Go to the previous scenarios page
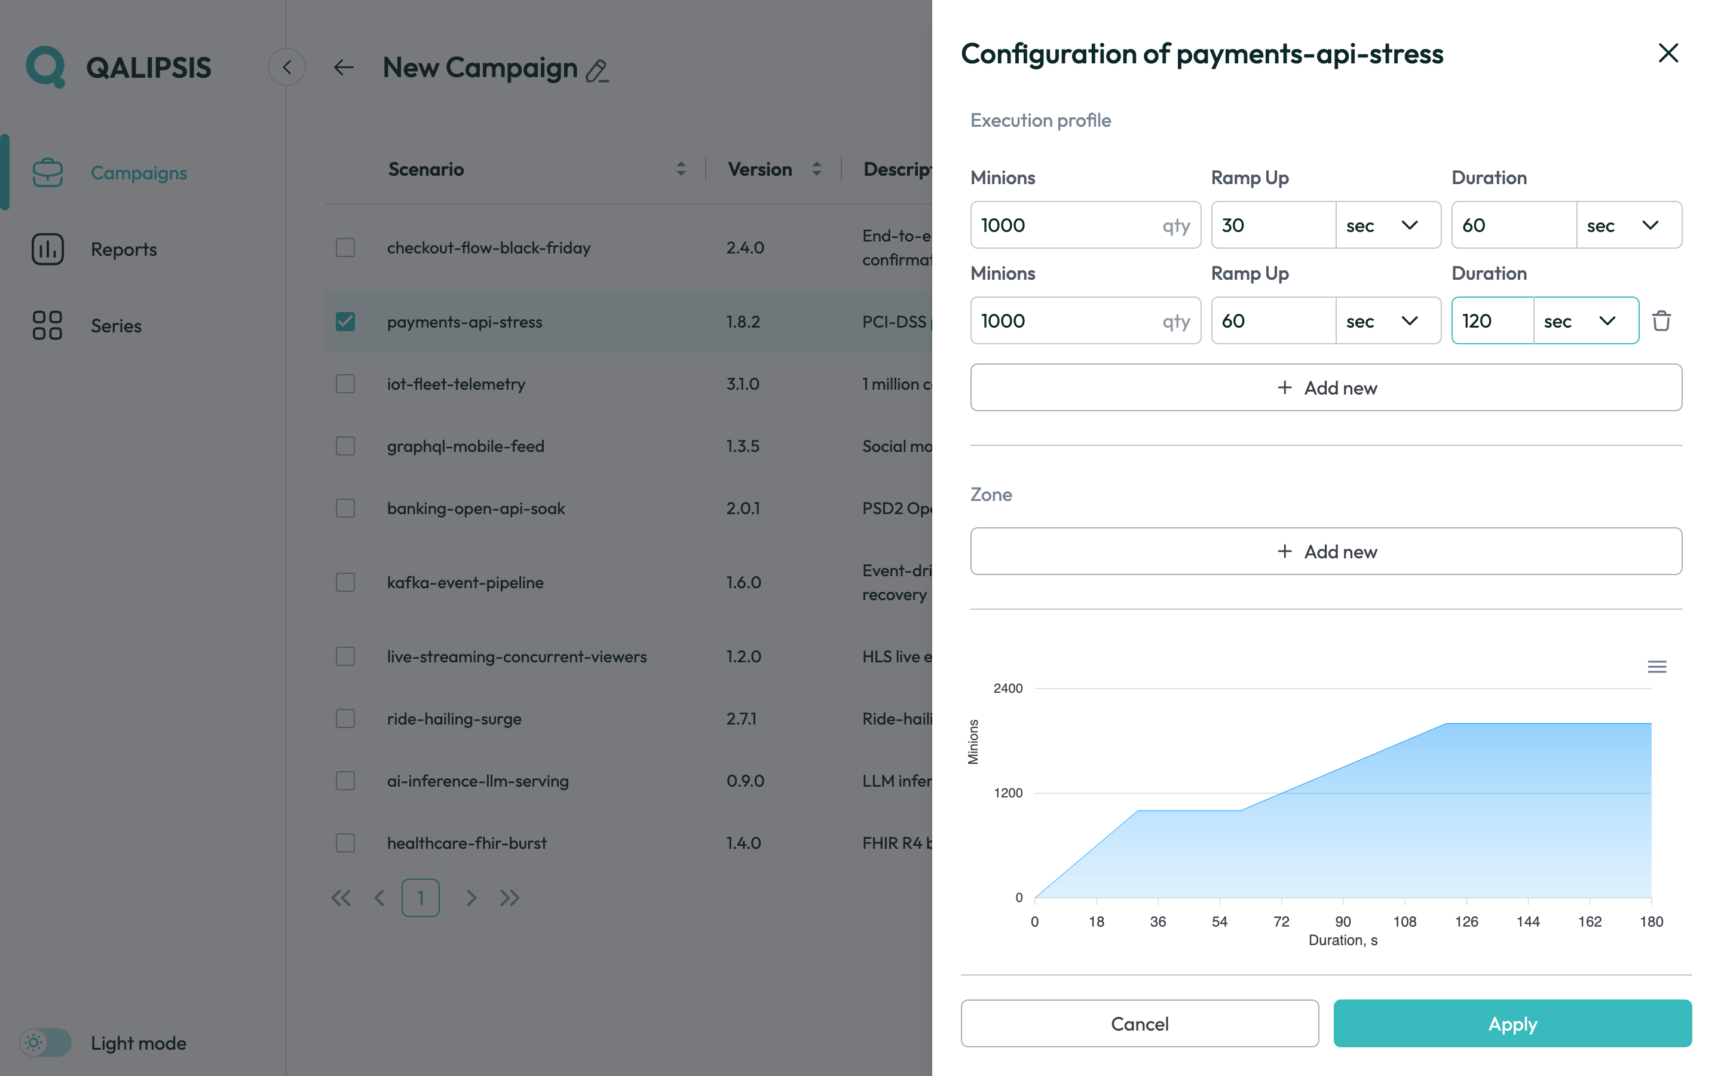Screen dimensions: 1721x1076 [380, 898]
